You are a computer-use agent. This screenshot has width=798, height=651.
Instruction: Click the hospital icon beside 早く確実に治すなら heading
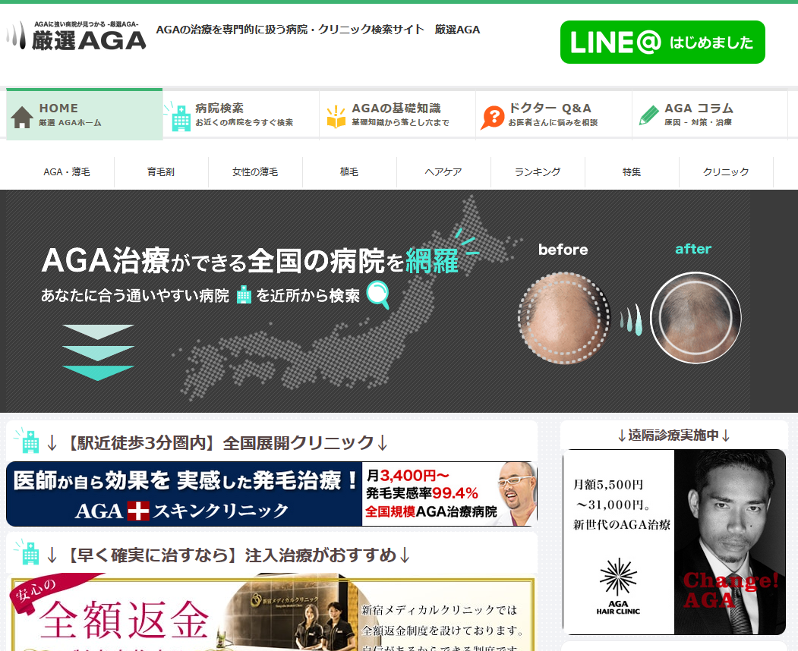(x=27, y=552)
